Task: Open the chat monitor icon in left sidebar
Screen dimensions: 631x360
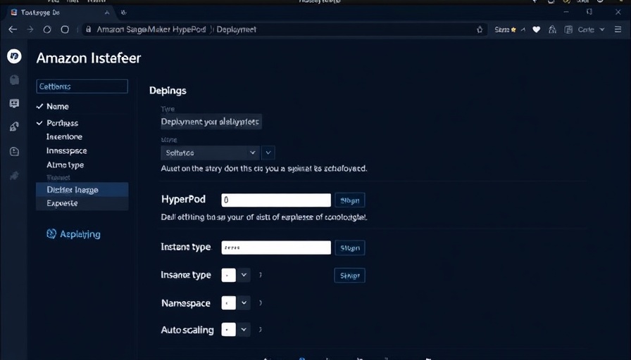Action: point(14,103)
